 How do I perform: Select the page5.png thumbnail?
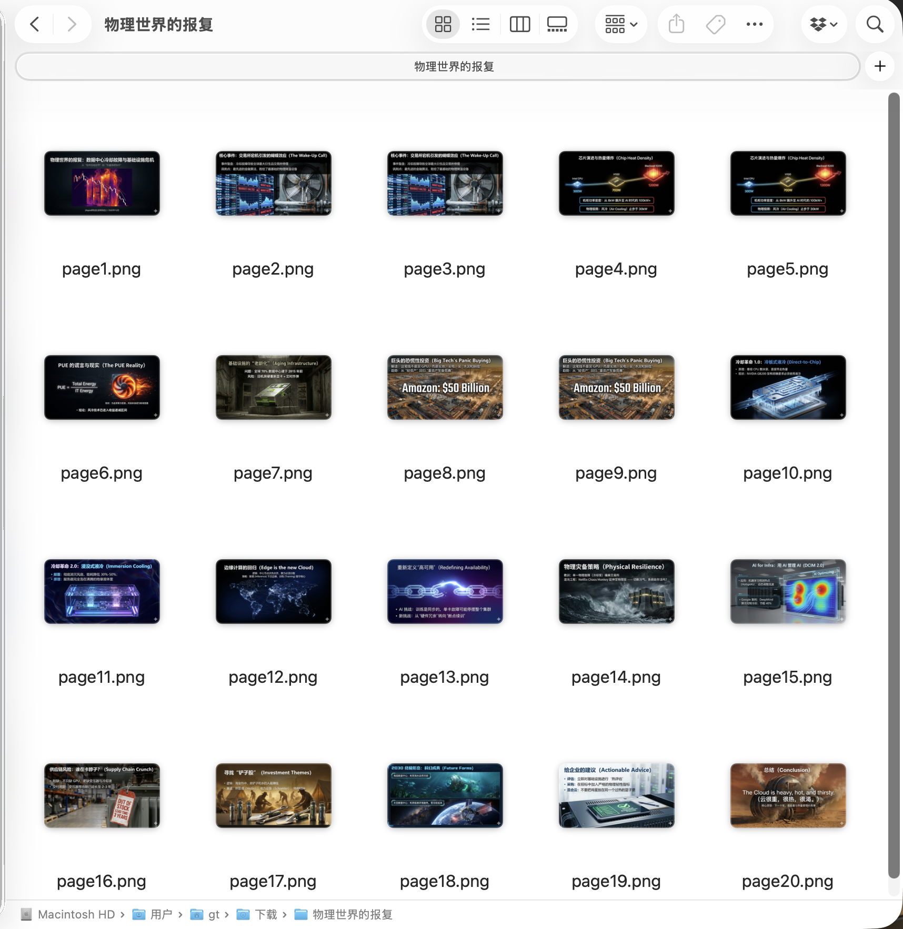(x=788, y=183)
